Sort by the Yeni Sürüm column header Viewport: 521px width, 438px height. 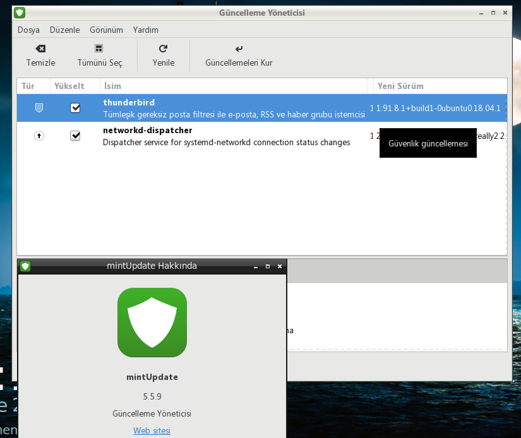click(x=440, y=86)
